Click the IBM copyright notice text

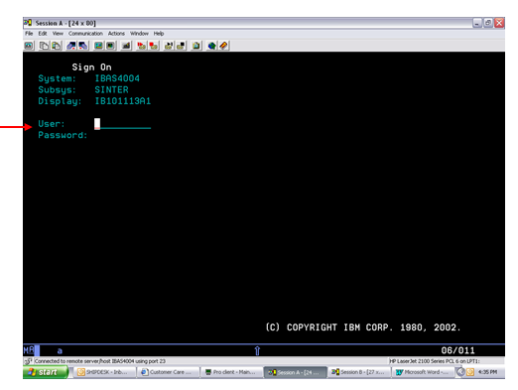[363, 327]
